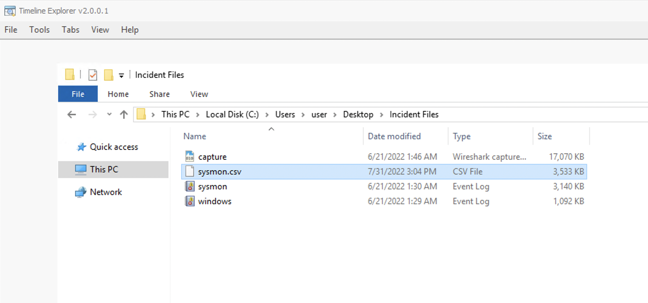This screenshot has height=303, width=648.
Task: Expand the recent locations chevron dropdown
Action: pyautogui.click(x=109, y=114)
